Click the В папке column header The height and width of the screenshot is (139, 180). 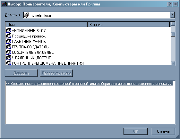128,25
